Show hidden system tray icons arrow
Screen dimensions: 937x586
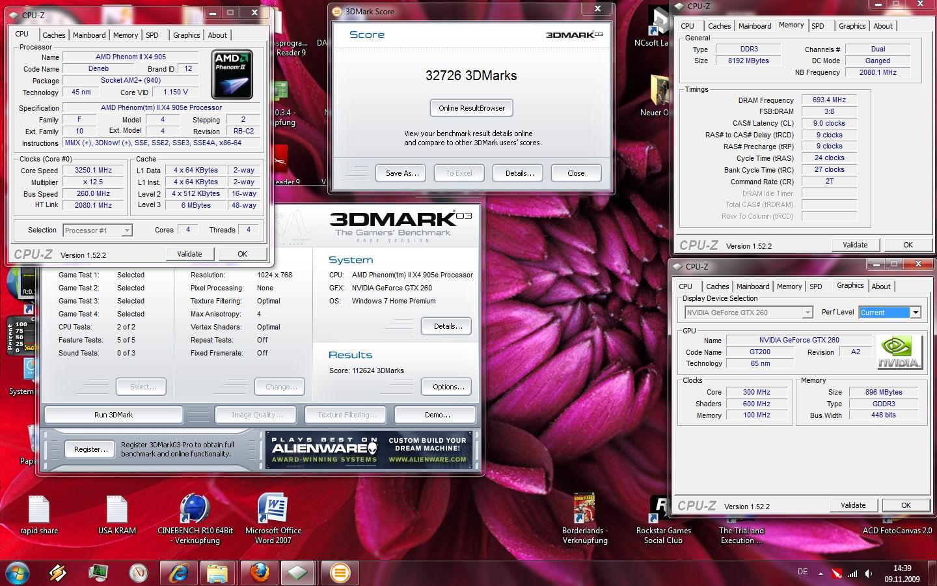pos(820,574)
